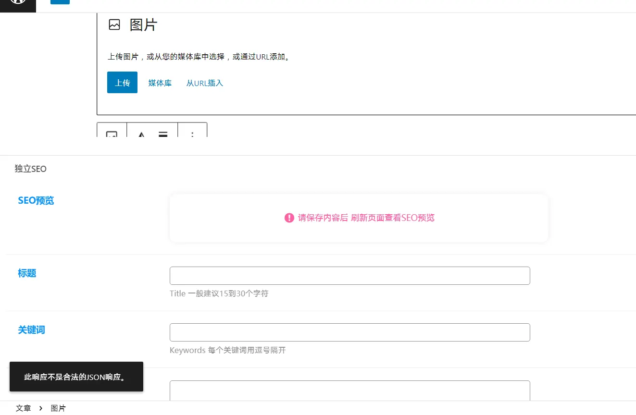Viewport: 636px width, 415px height.
Task: Select the 图片 breadcrumb item
Action: tap(58, 408)
